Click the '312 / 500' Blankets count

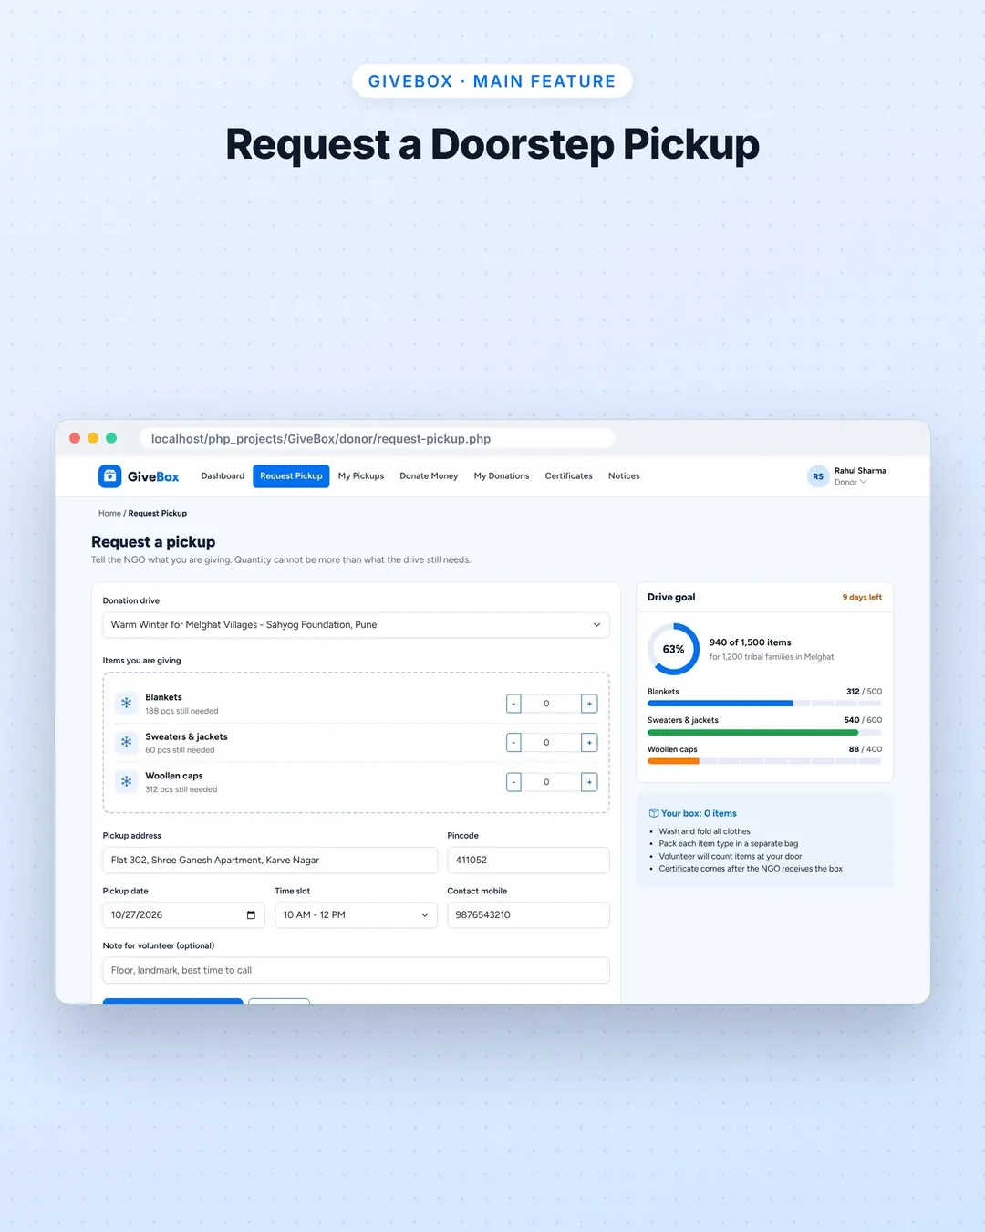(864, 692)
